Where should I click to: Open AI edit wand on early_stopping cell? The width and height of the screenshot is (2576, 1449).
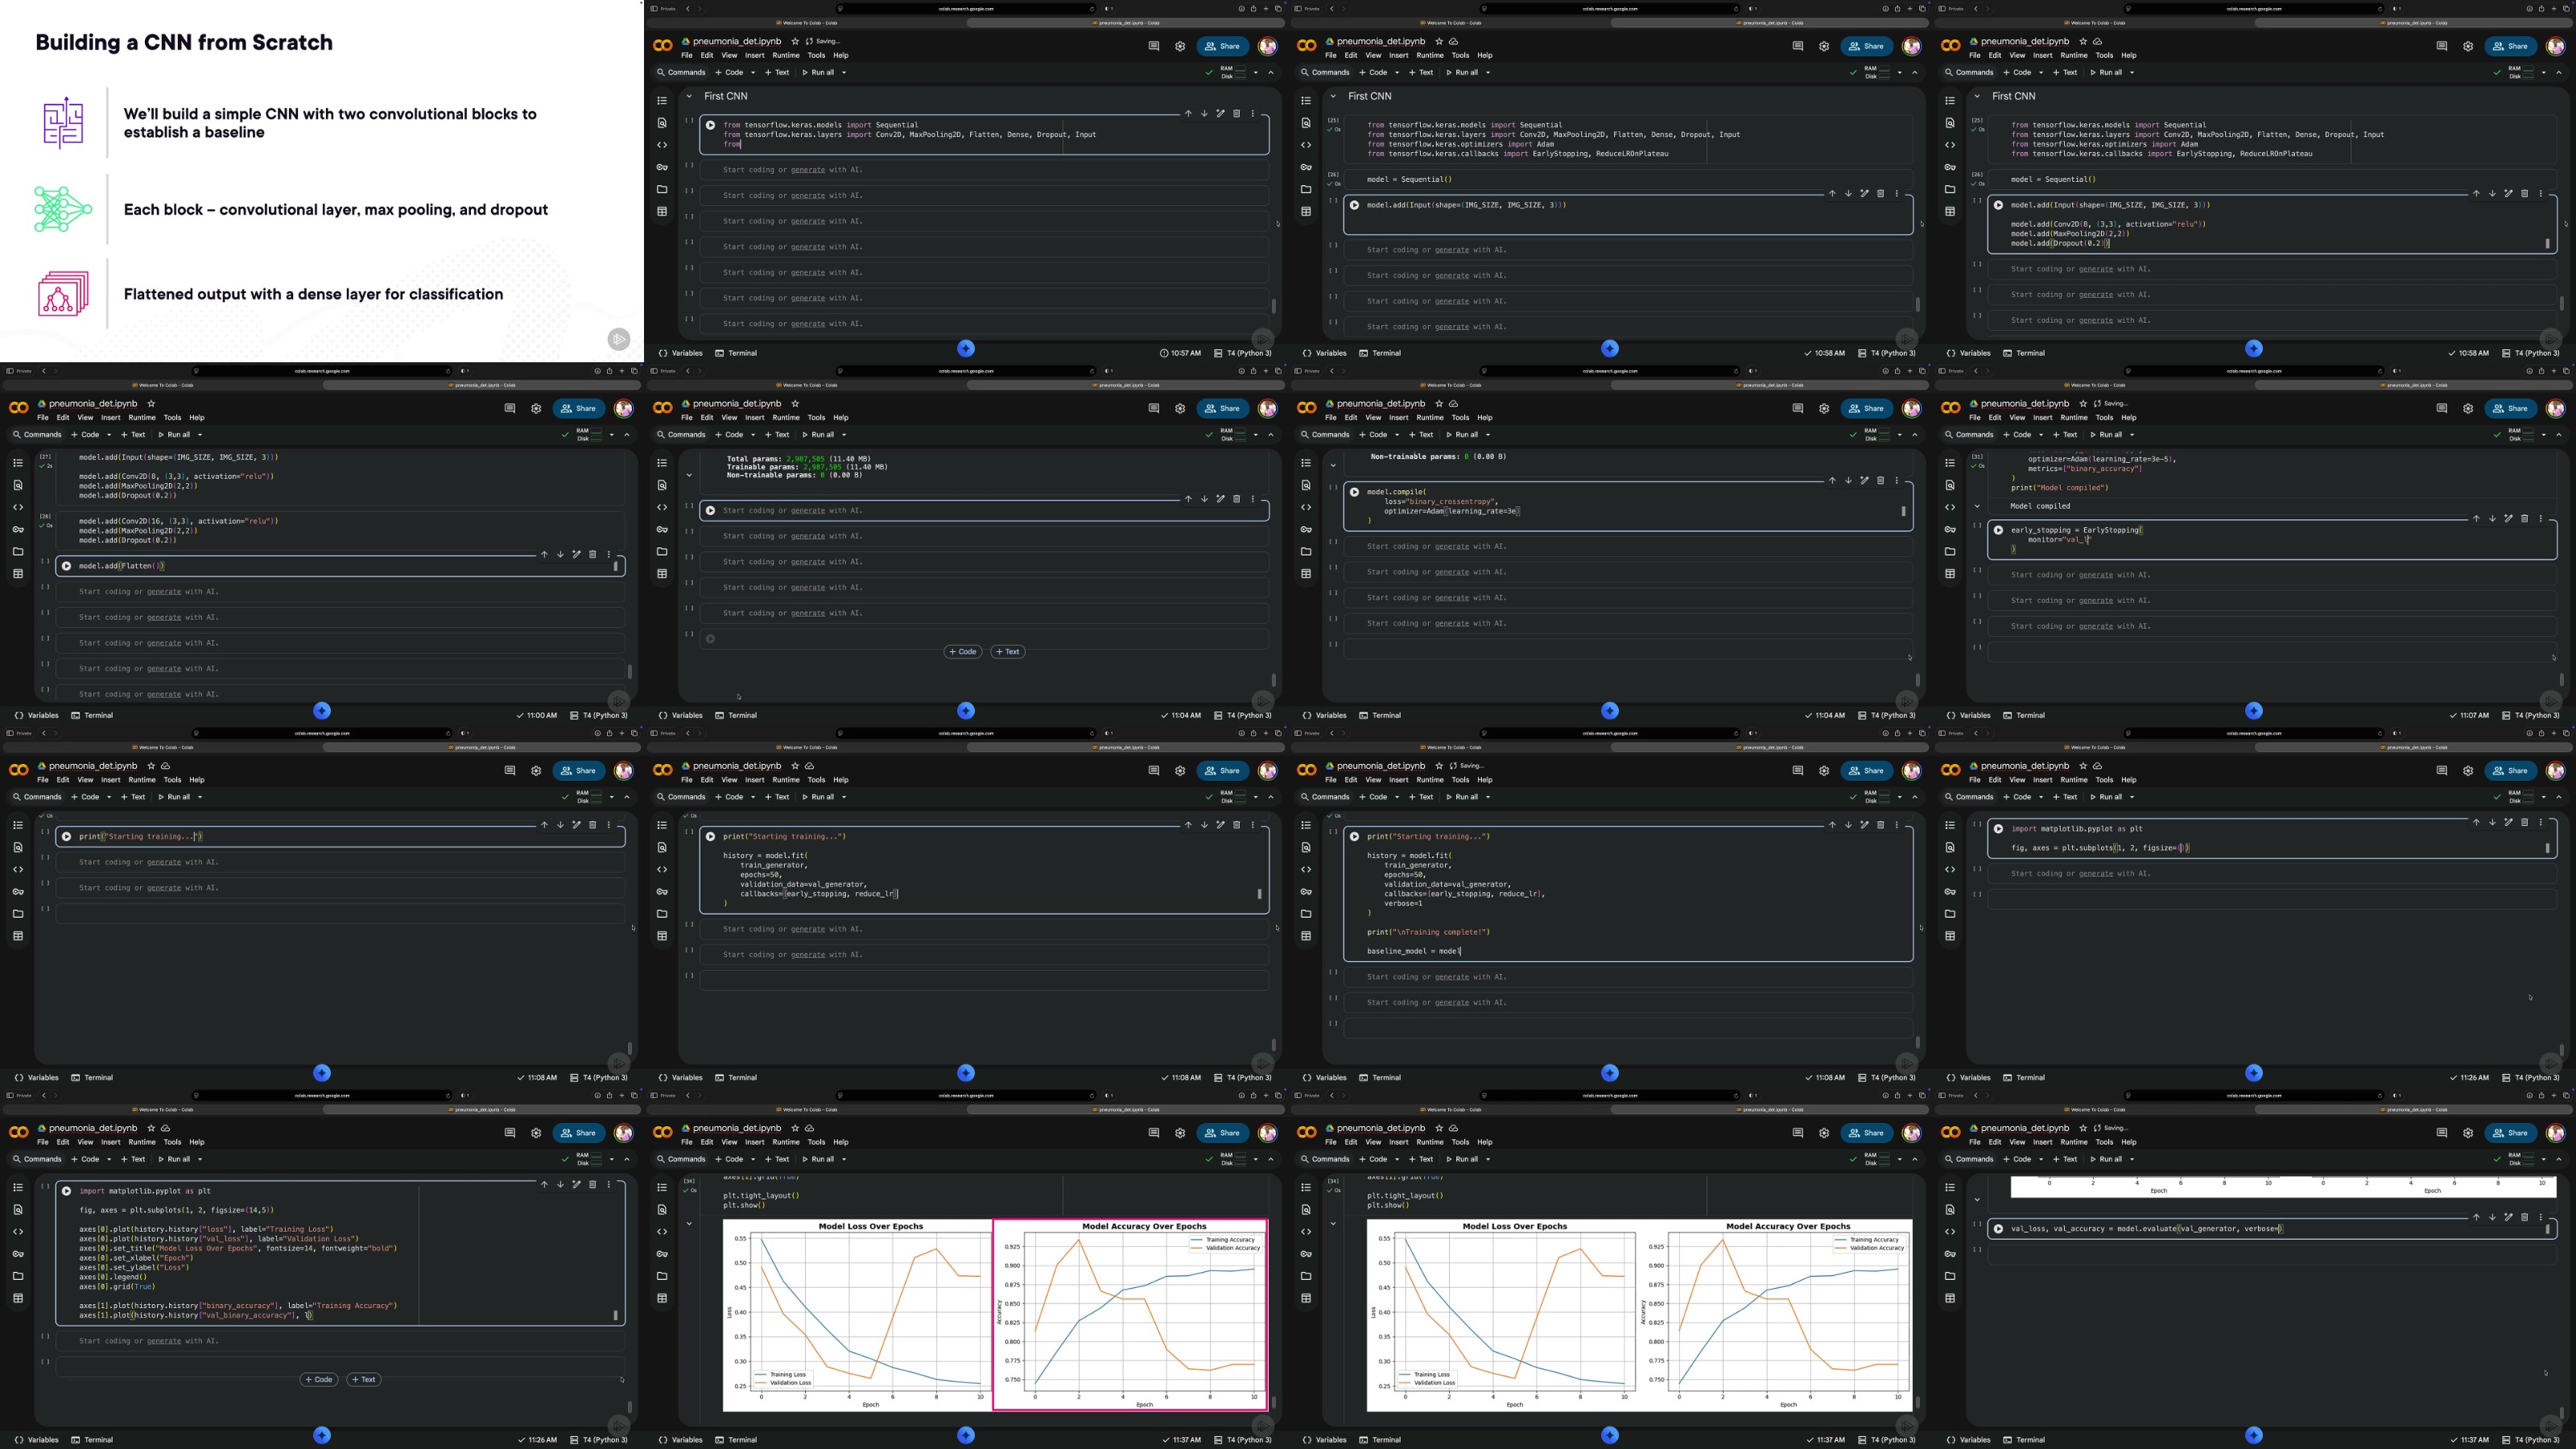2508,518
